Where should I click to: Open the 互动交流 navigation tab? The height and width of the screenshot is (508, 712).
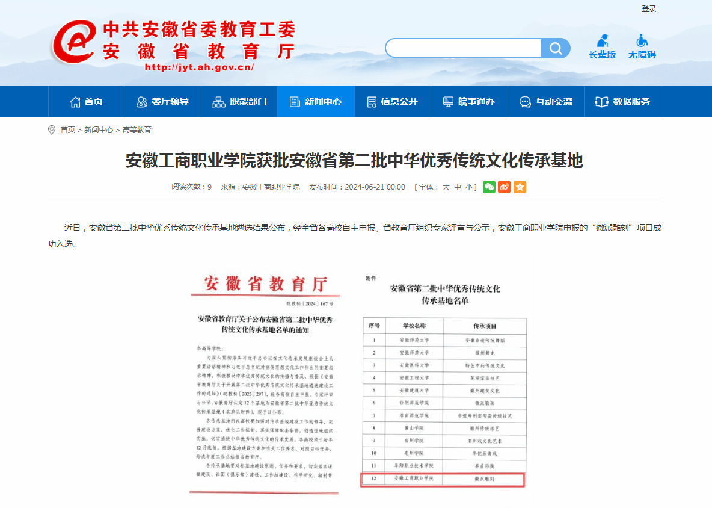(x=546, y=101)
